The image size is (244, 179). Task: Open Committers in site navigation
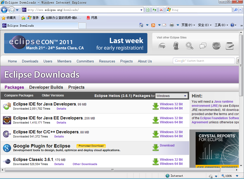85,61
